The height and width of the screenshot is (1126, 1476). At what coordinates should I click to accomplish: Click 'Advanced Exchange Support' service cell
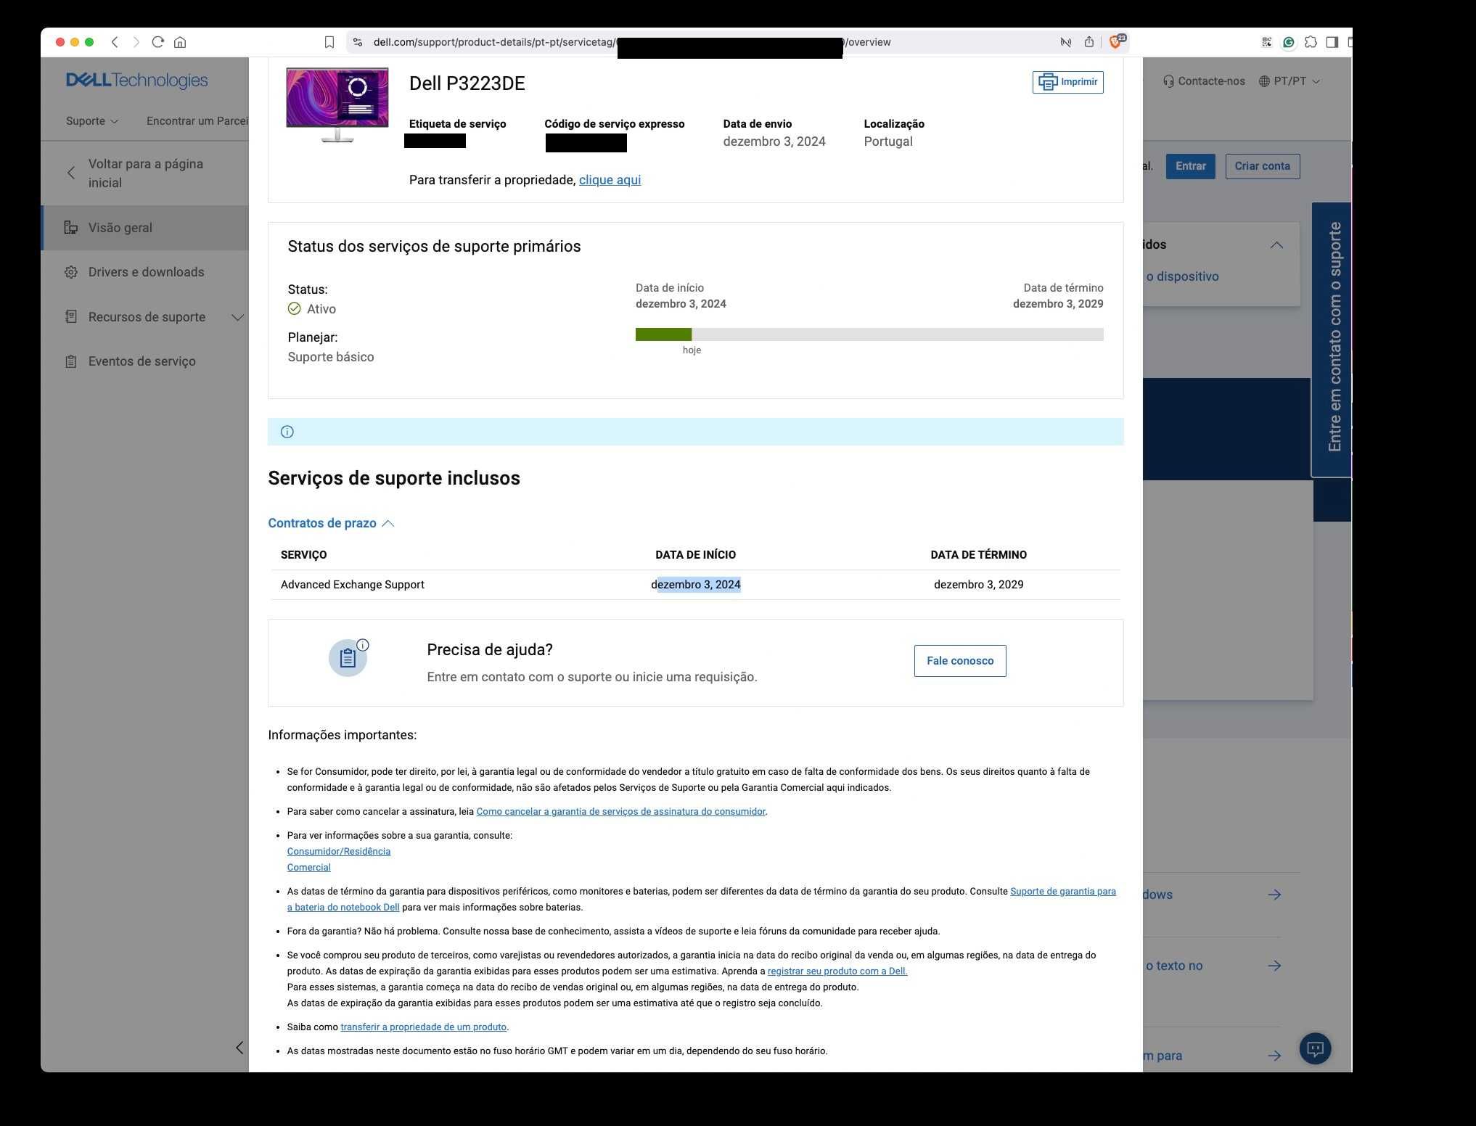(352, 585)
